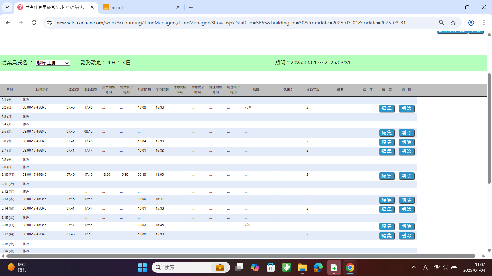This screenshot has height=276, width=492.
Task: Bookmark this page with the star icon
Action: (x=453, y=23)
